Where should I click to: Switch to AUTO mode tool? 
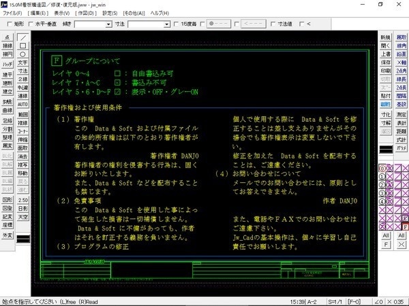click(x=22, y=104)
